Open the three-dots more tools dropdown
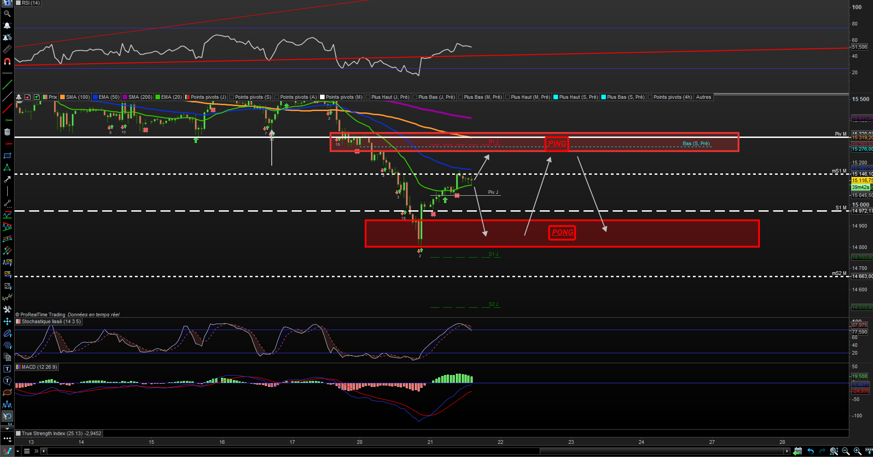 point(7,439)
